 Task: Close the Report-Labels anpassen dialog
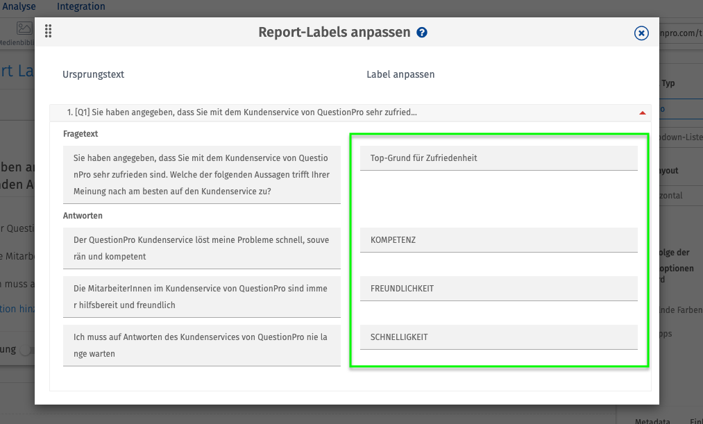point(641,33)
